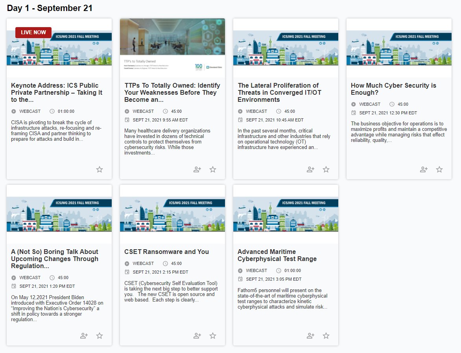The width and height of the screenshot is (461, 353).
Task: Click webcast play icon on How Much Cyber Security card
Action: coord(353,104)
